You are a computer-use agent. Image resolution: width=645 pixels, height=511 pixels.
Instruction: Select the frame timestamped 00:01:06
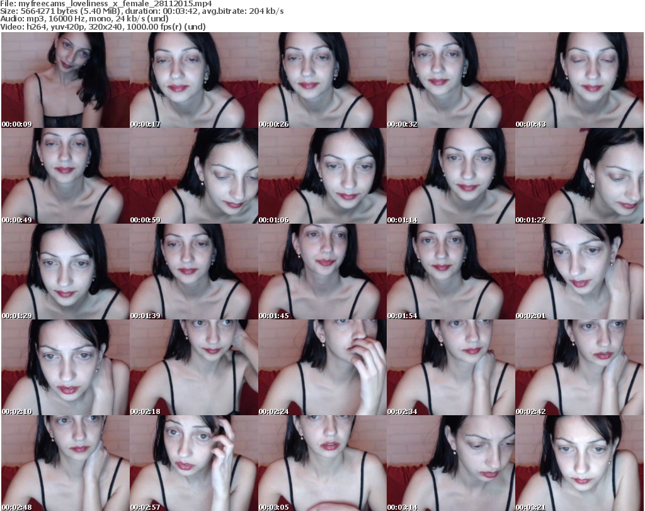[322, 176]
